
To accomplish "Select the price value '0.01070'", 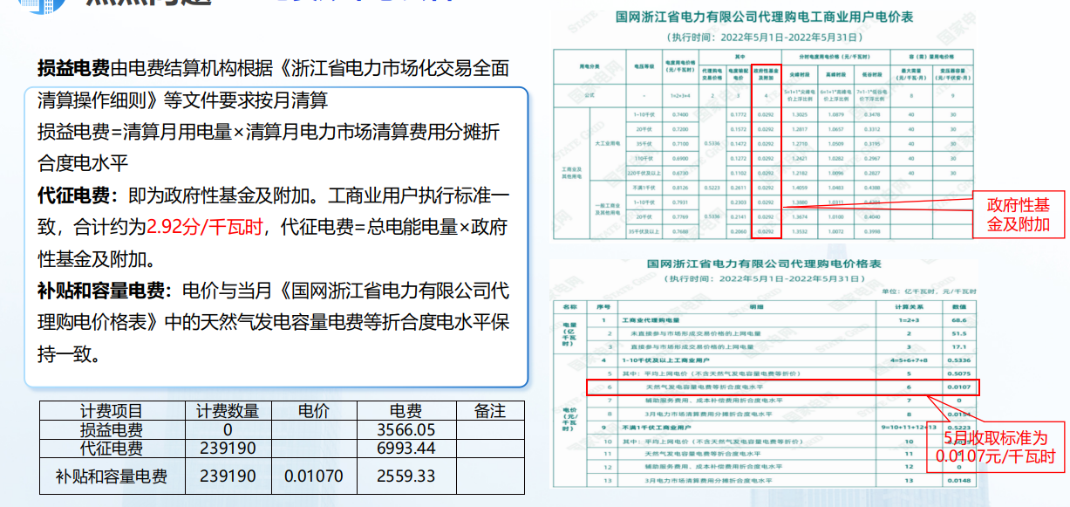I will (x=314, y=476).
